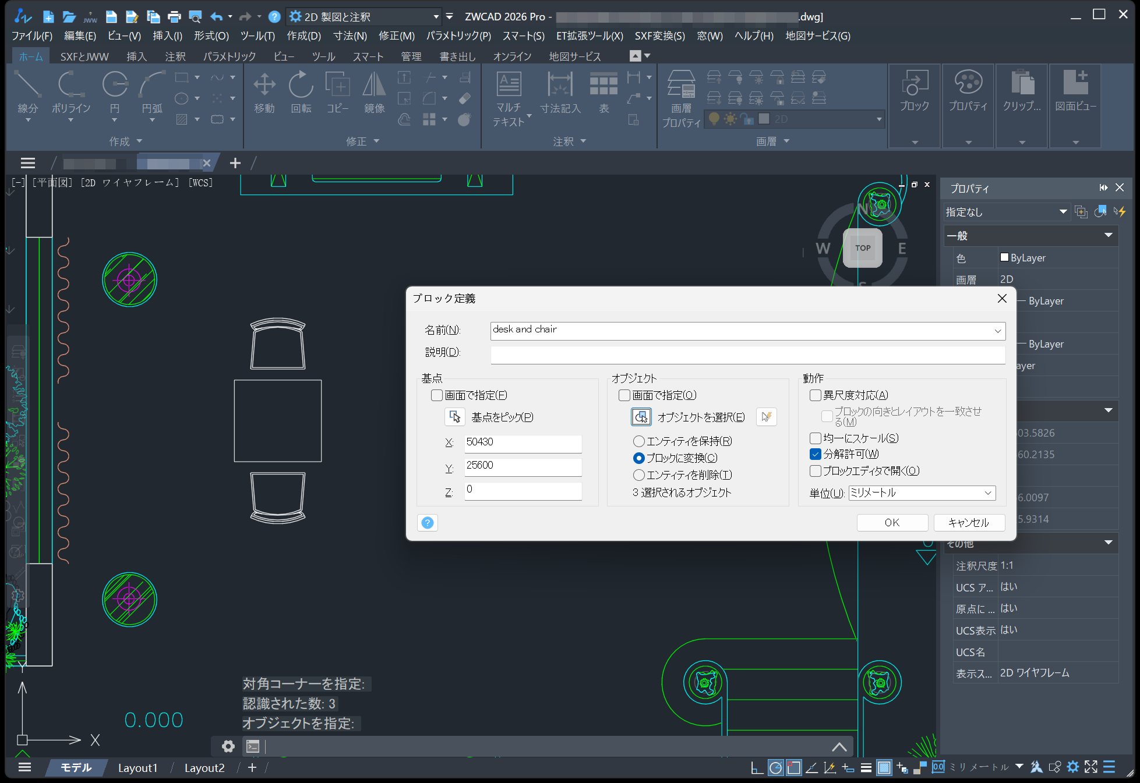Click Select objects icon in dialog
Image resolution: width=1140 pixels, height=783 pixels.
[x=641, y=417]
